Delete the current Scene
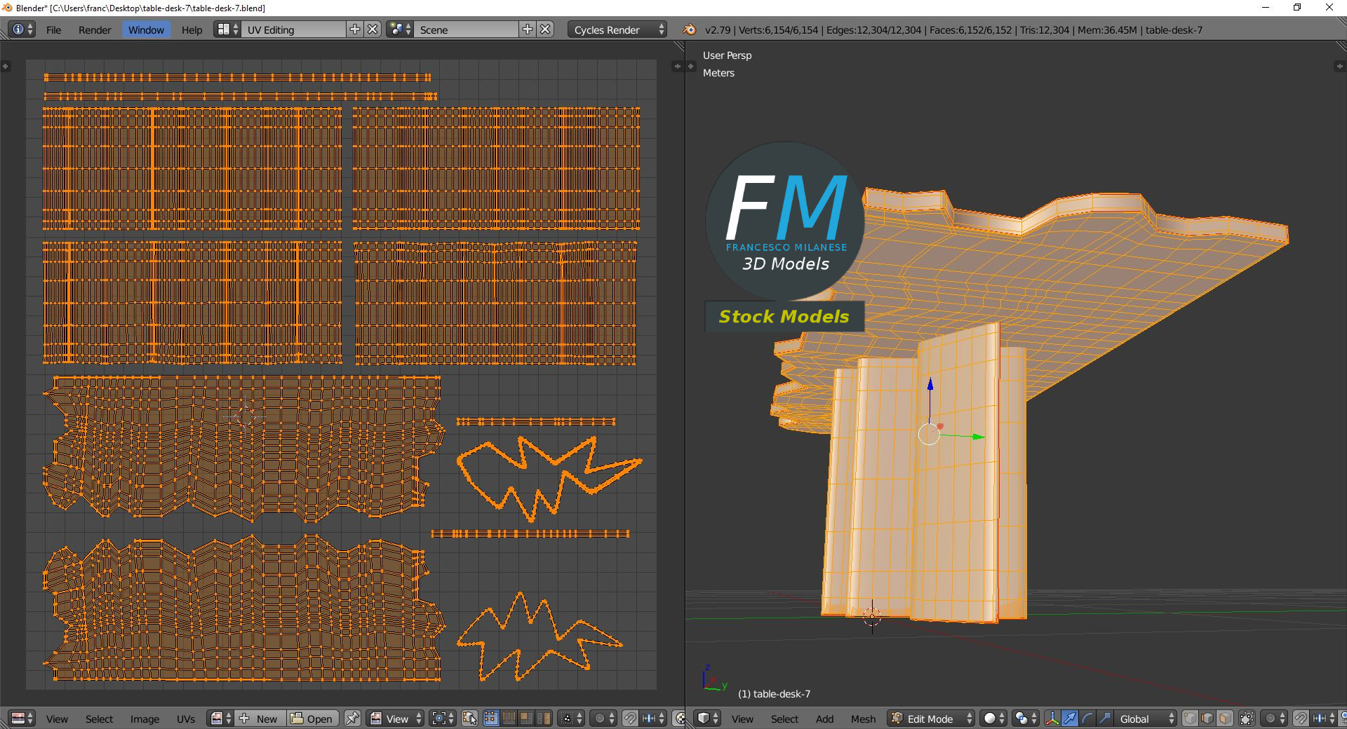This screenshot has height=729, width=1347. coord(546,29)
